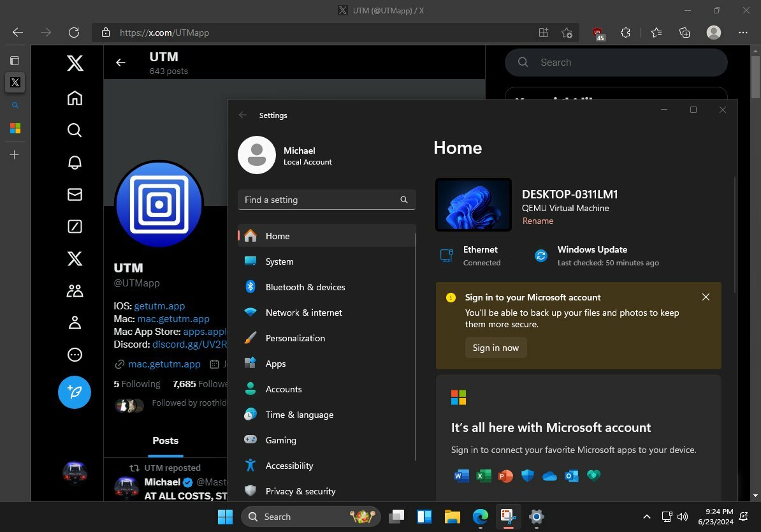Click the blue compose Post button
The image size is (761, 532).
tap(75, 392)
